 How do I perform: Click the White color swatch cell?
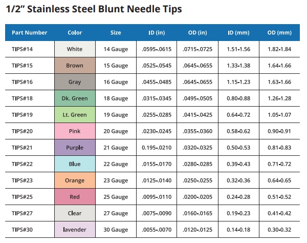pos(75,49)
